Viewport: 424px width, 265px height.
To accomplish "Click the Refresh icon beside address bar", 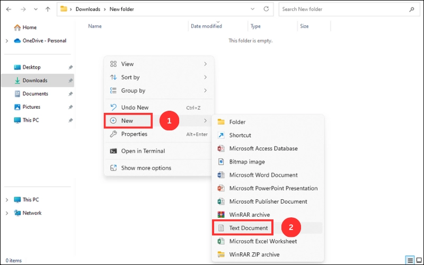I will [266, 9].
